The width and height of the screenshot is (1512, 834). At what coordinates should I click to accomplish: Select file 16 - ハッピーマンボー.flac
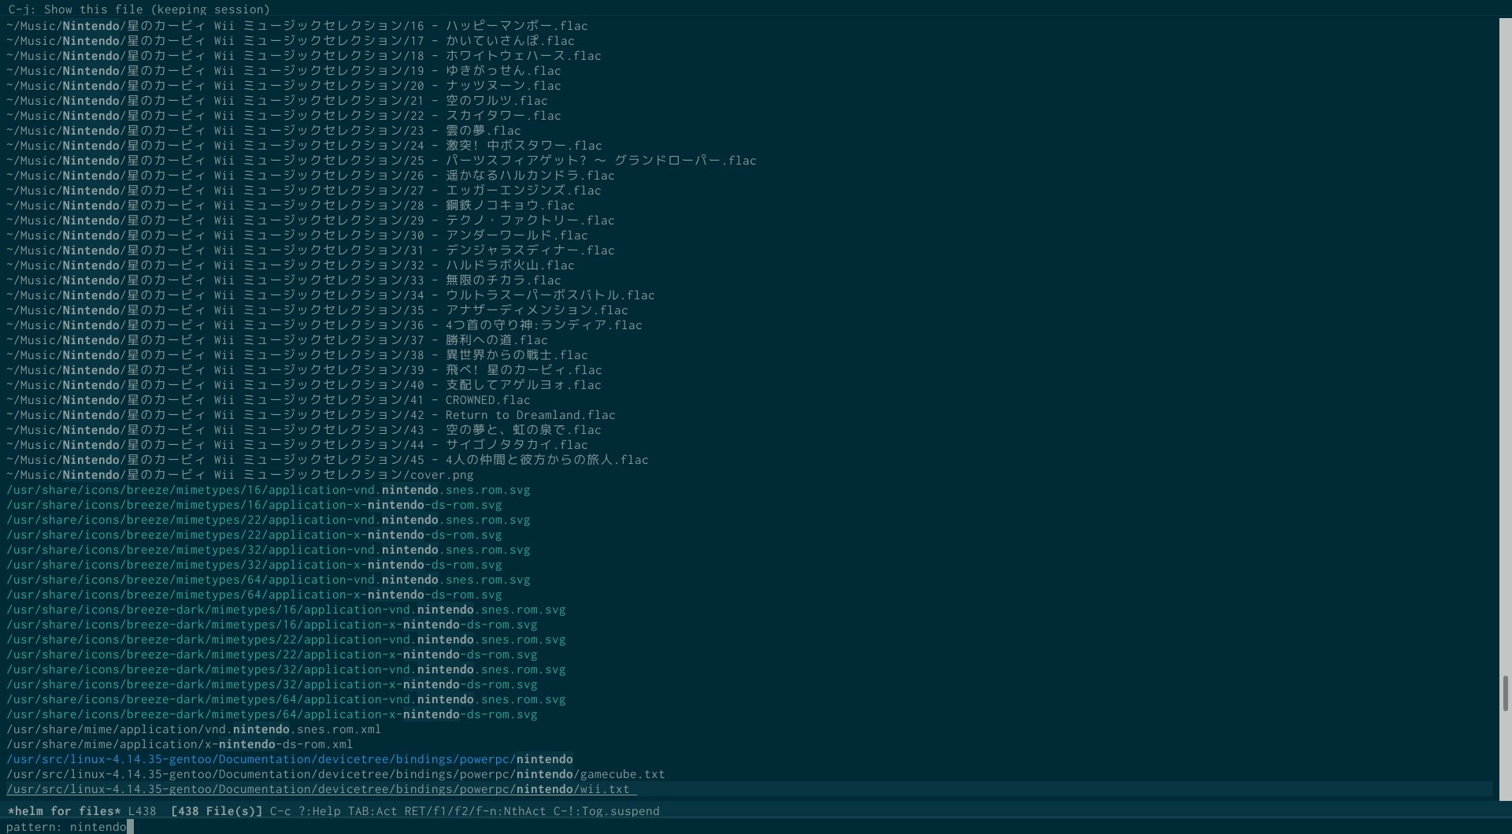click(x=298, y=26)
